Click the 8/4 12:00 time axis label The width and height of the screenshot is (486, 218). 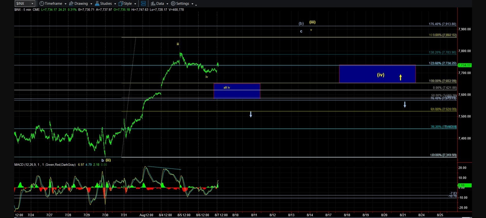point(165,215)
